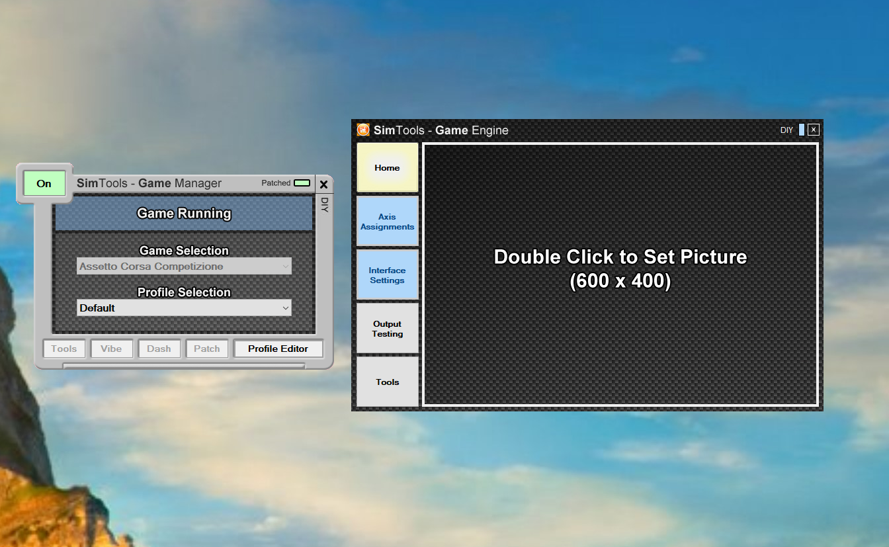This screenshot has height=547, width=889.
Task: Open the Vibe button in Game Manager
Action: 111,349
